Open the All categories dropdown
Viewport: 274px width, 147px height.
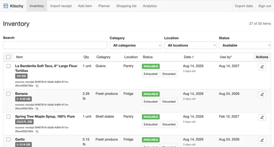tap(135, 45)
